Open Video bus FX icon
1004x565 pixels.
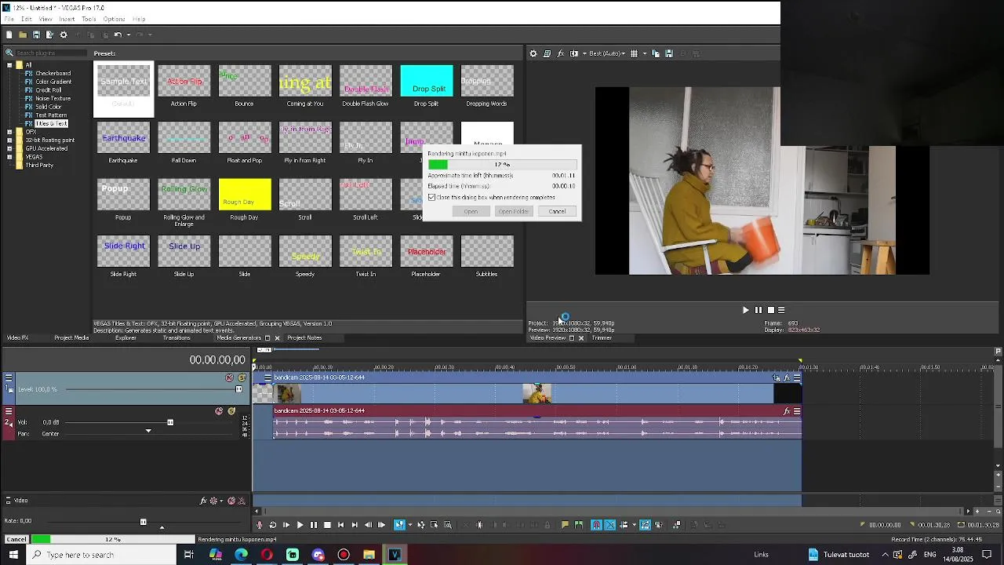(x=203, y=501)
